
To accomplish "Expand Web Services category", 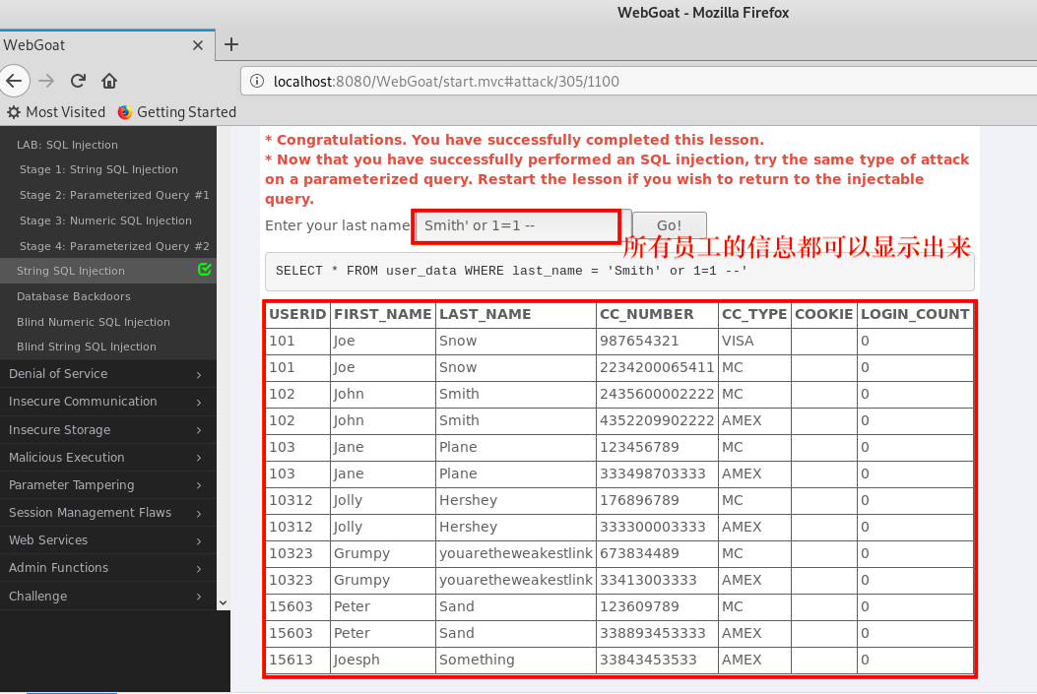I will coord(107,540).
